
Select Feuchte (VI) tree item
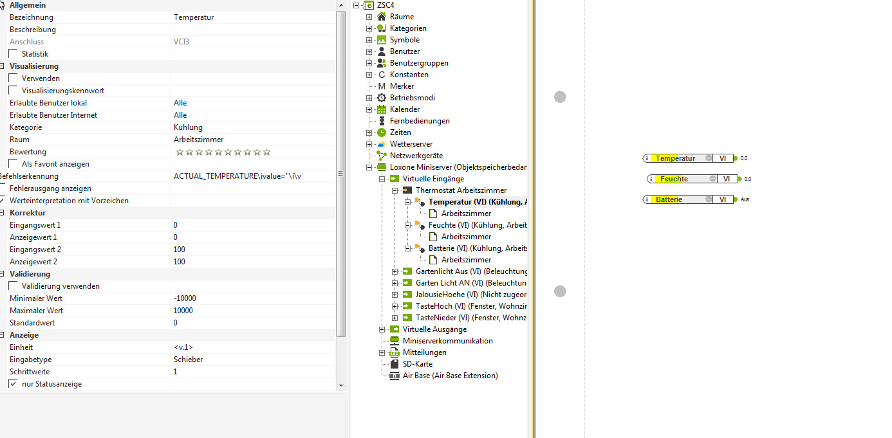tap(478, 225)
